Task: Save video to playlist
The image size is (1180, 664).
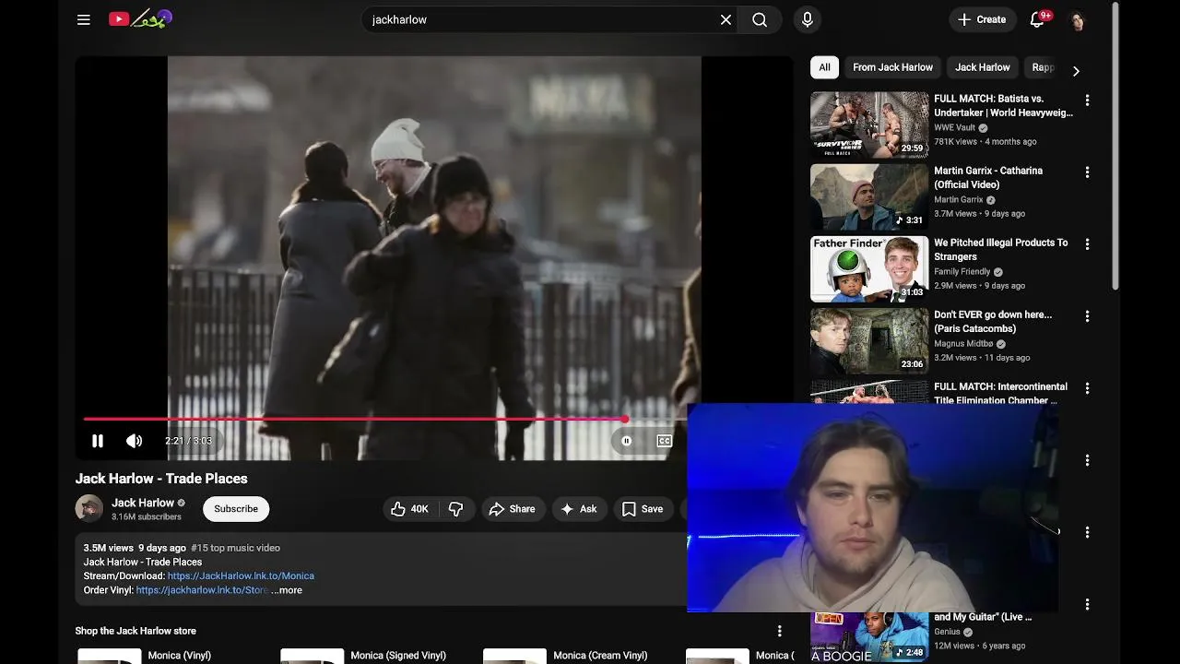Action: pos(643,509)
